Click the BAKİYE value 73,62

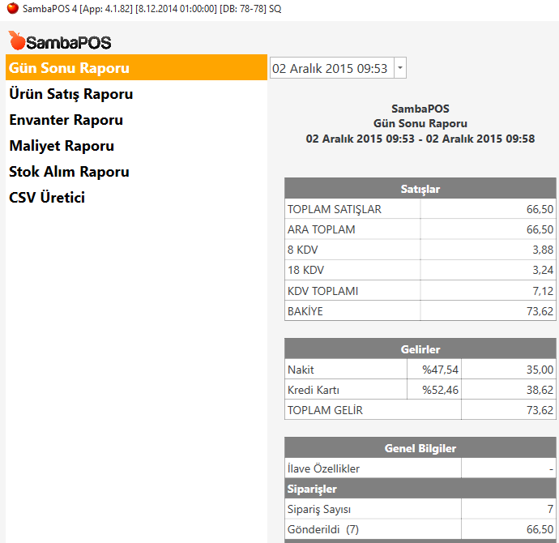click(539, 311)
